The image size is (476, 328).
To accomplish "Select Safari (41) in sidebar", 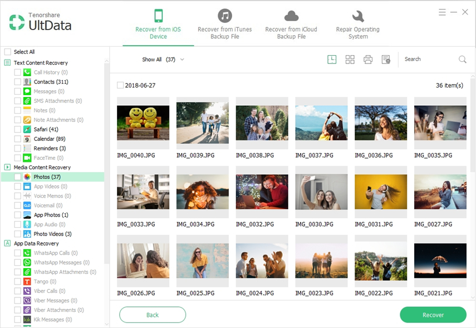I will point(46,129).
